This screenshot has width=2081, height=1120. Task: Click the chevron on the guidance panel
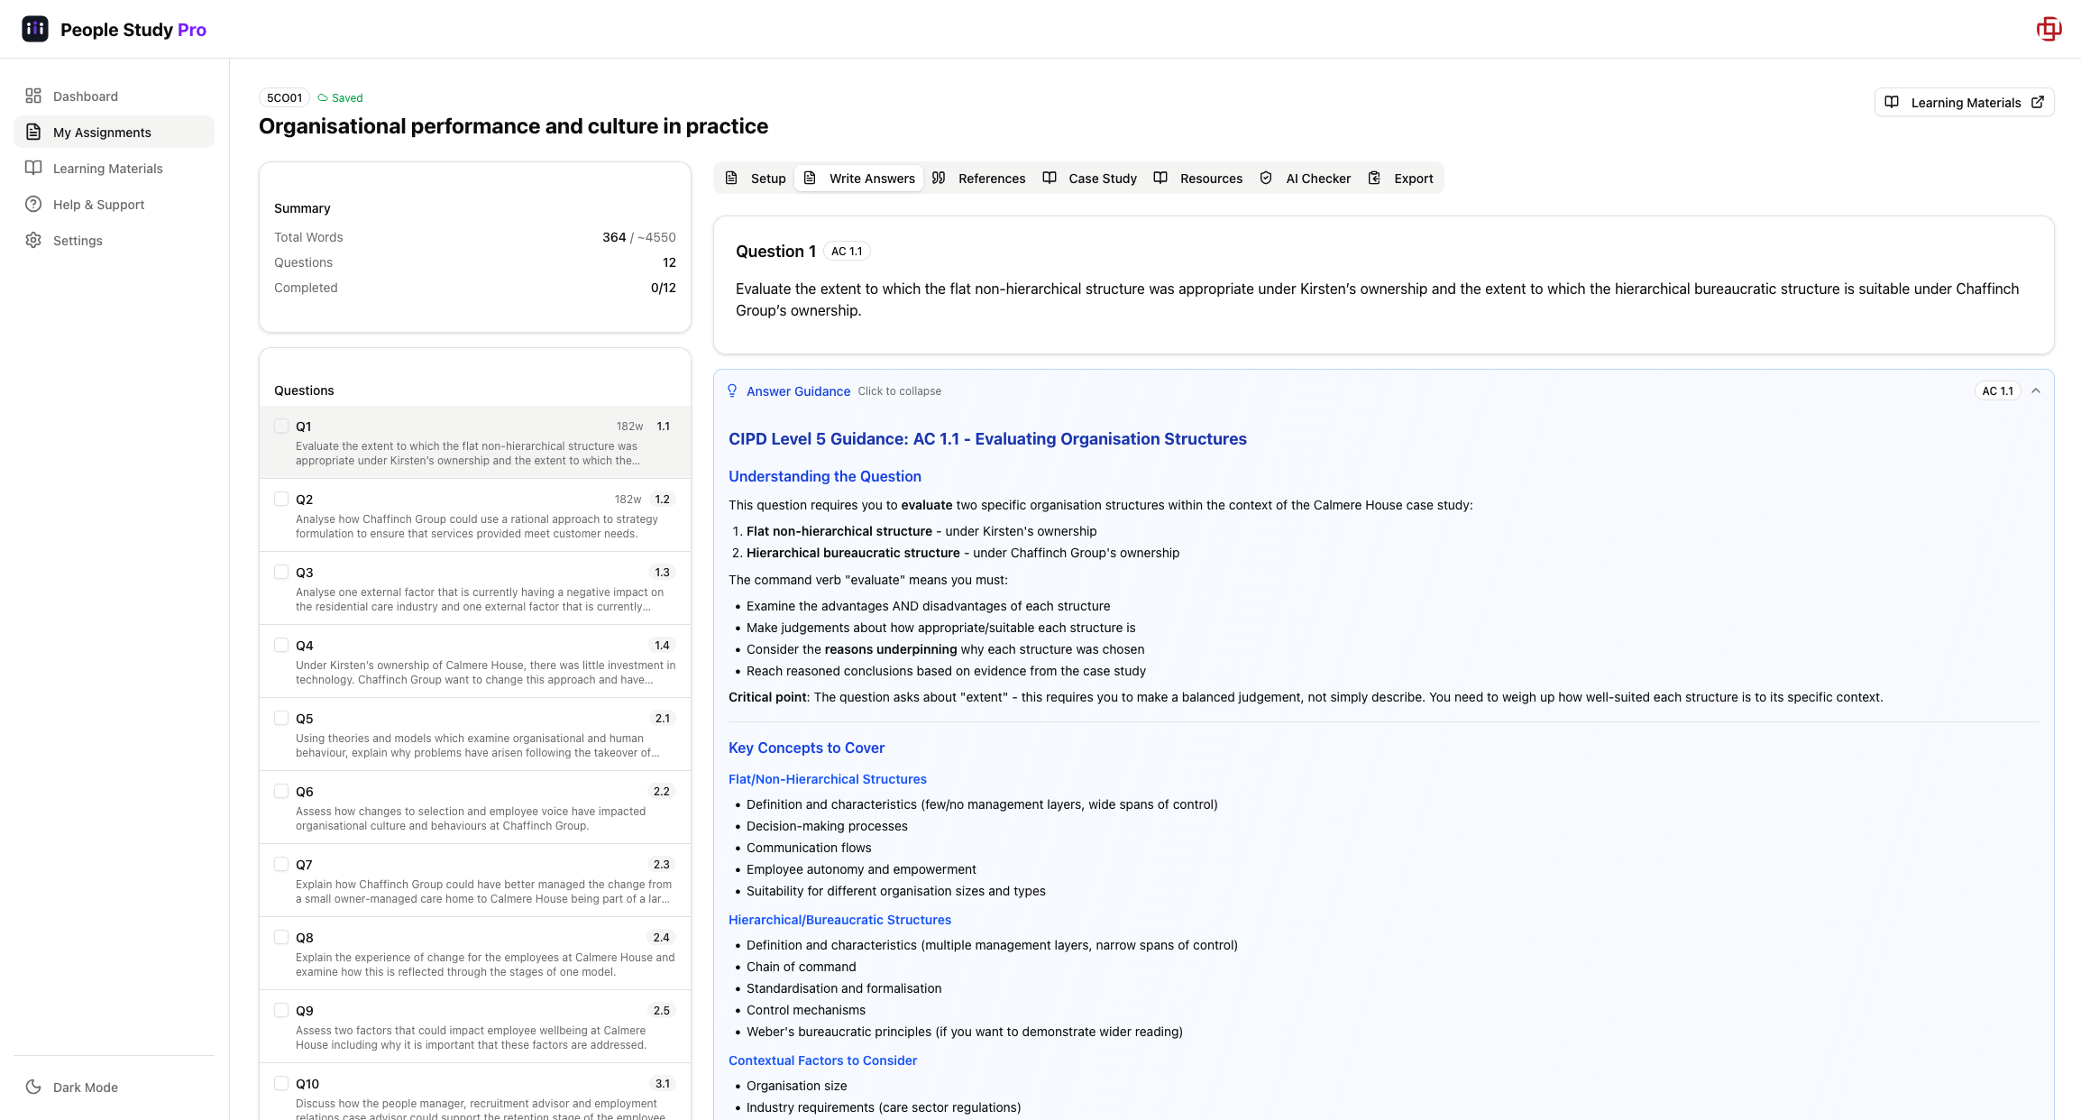point(2036,391)
